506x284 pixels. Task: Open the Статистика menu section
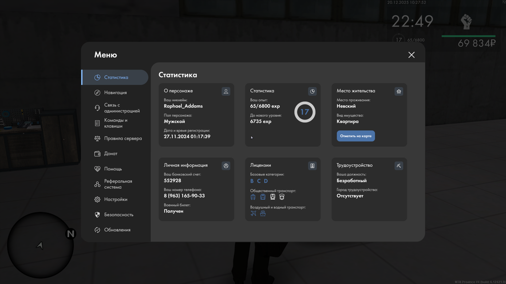(x=115, y=77)
